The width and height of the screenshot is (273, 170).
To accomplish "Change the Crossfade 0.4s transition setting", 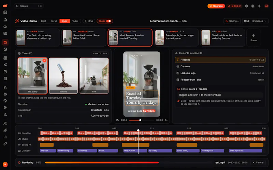I will click(100, 110).
